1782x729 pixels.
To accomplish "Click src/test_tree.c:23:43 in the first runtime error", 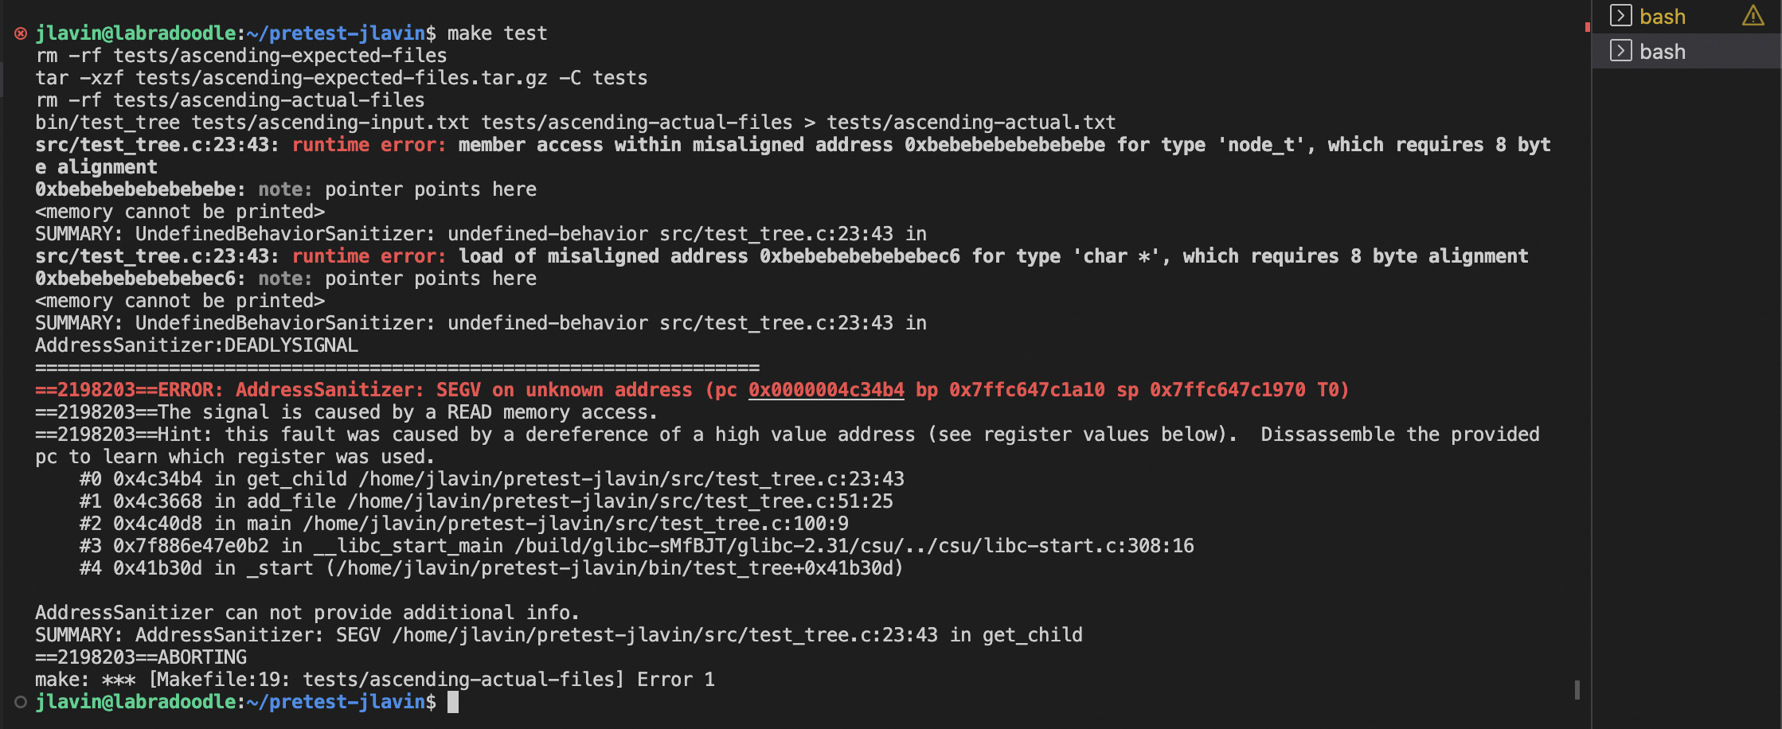I will pos(157,145).
